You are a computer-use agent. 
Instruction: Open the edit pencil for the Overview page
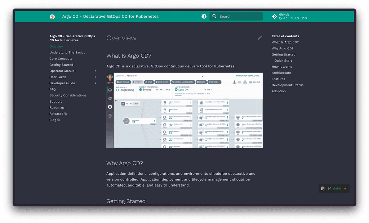[260, 38]
